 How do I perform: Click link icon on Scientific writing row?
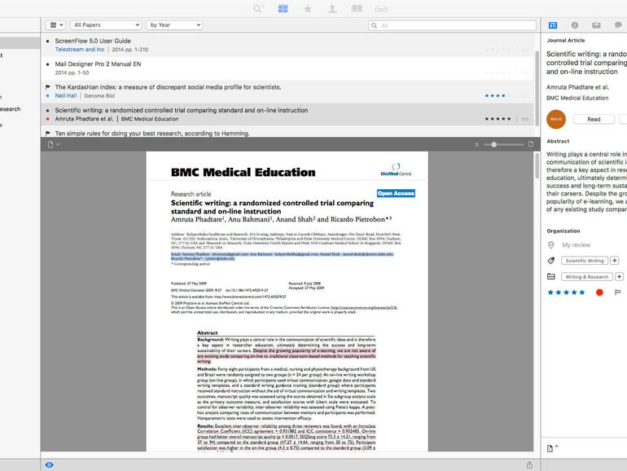(525, 119)
